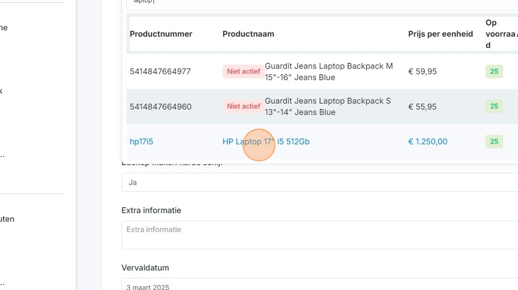Image resolution: width=518 pixels, height=290 pixels.
Task: Open the Vervaldatum field showing 3 maart 2025
Action: [x=320, y=285]
